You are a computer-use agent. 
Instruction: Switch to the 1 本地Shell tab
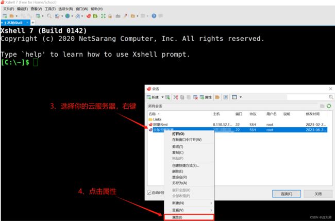click(15, 23)
